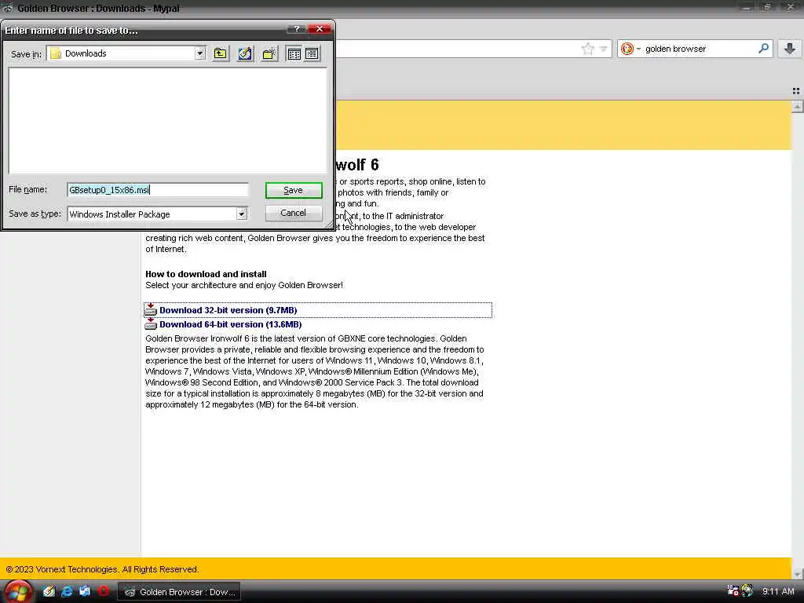The image size is (804, 603).
Task: Open bookmark dropdown arrow next to star
Action: click(x=604, y=49)
